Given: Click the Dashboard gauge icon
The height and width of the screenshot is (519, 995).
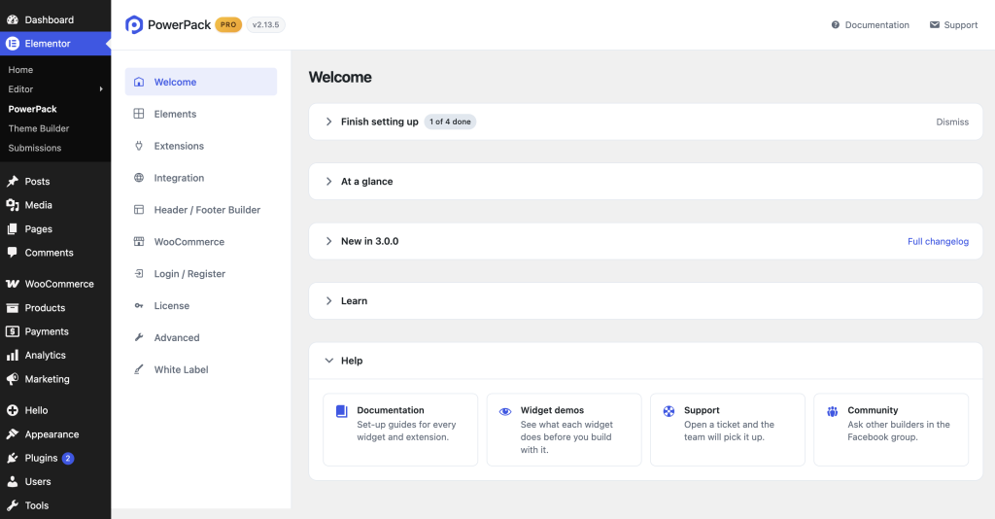Looking at the screenshot, I should tap(12, 19).
